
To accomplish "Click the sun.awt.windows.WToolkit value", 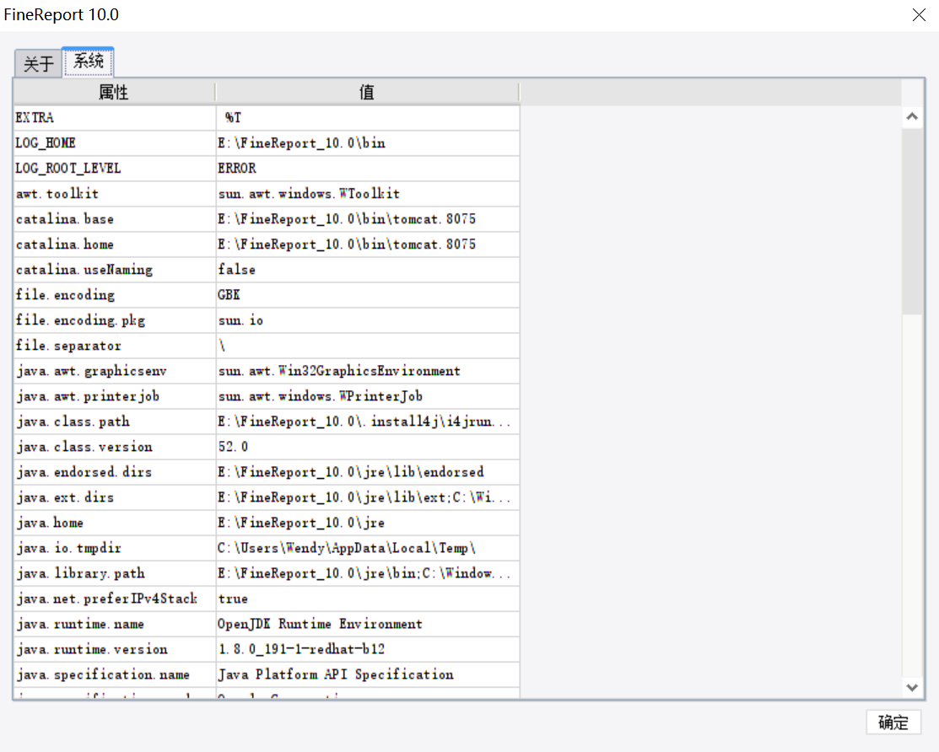I will pos(368,194).
